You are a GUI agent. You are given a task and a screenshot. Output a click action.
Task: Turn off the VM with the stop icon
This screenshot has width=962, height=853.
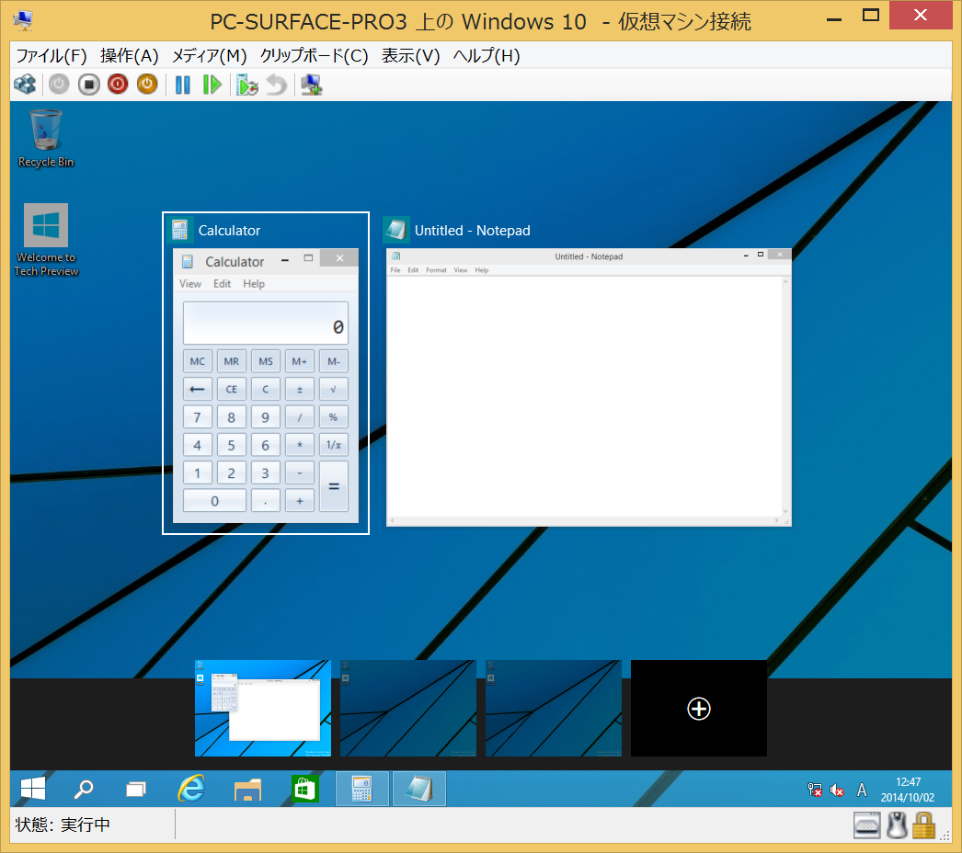pos(86,84)
